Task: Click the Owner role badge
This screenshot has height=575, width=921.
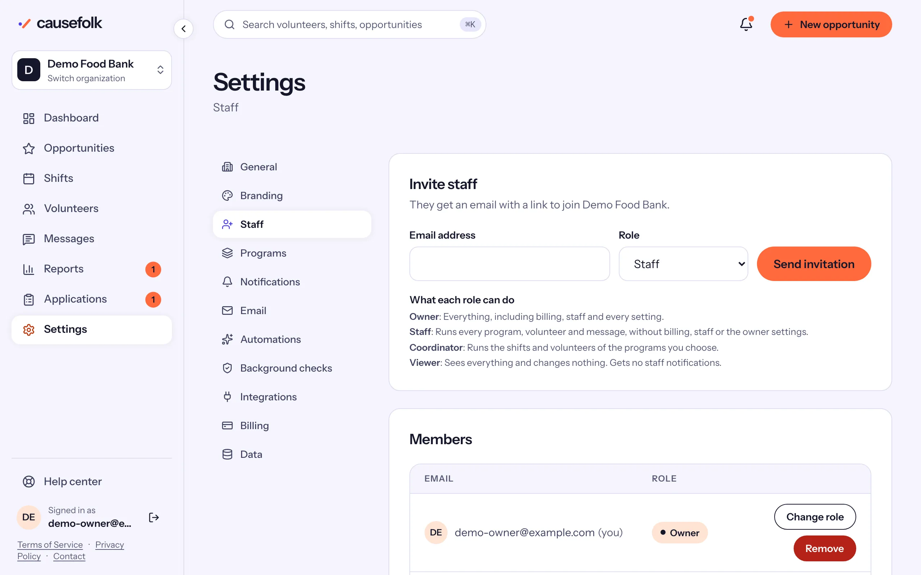Action: pos(679,532)
